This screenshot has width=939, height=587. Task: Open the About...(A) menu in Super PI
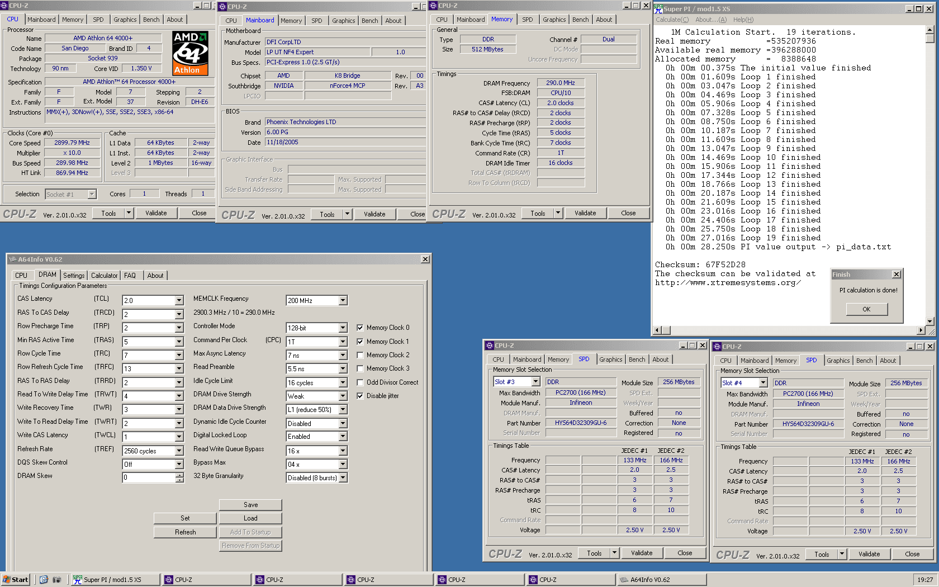(711, 20)
